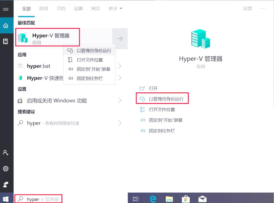Run Hyper-V 管理器 as administrator
Image resolution: width=274 pixels, height=203 pixels.
[162, 99]
